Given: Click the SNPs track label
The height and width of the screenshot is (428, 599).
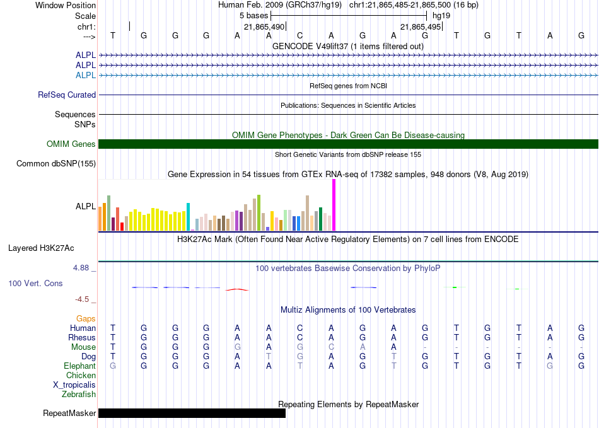Looking at the screenshot, I should [85, 124].
